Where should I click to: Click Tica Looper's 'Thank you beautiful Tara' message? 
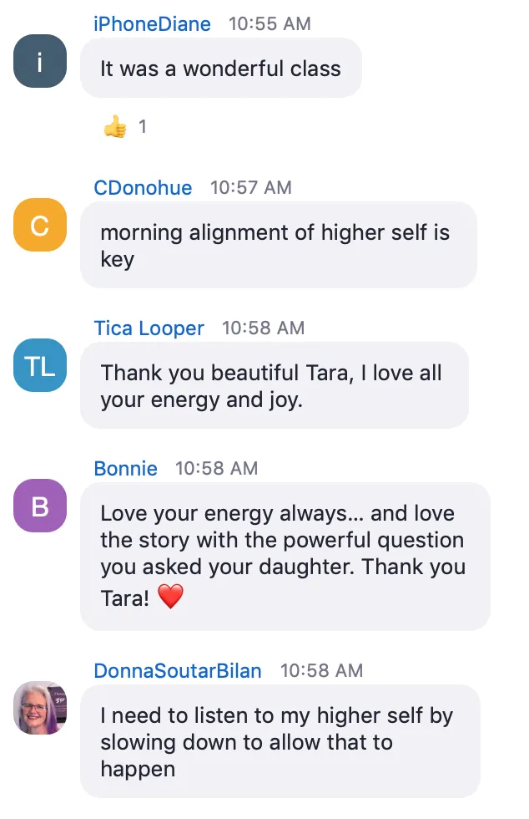pos(275,385)
